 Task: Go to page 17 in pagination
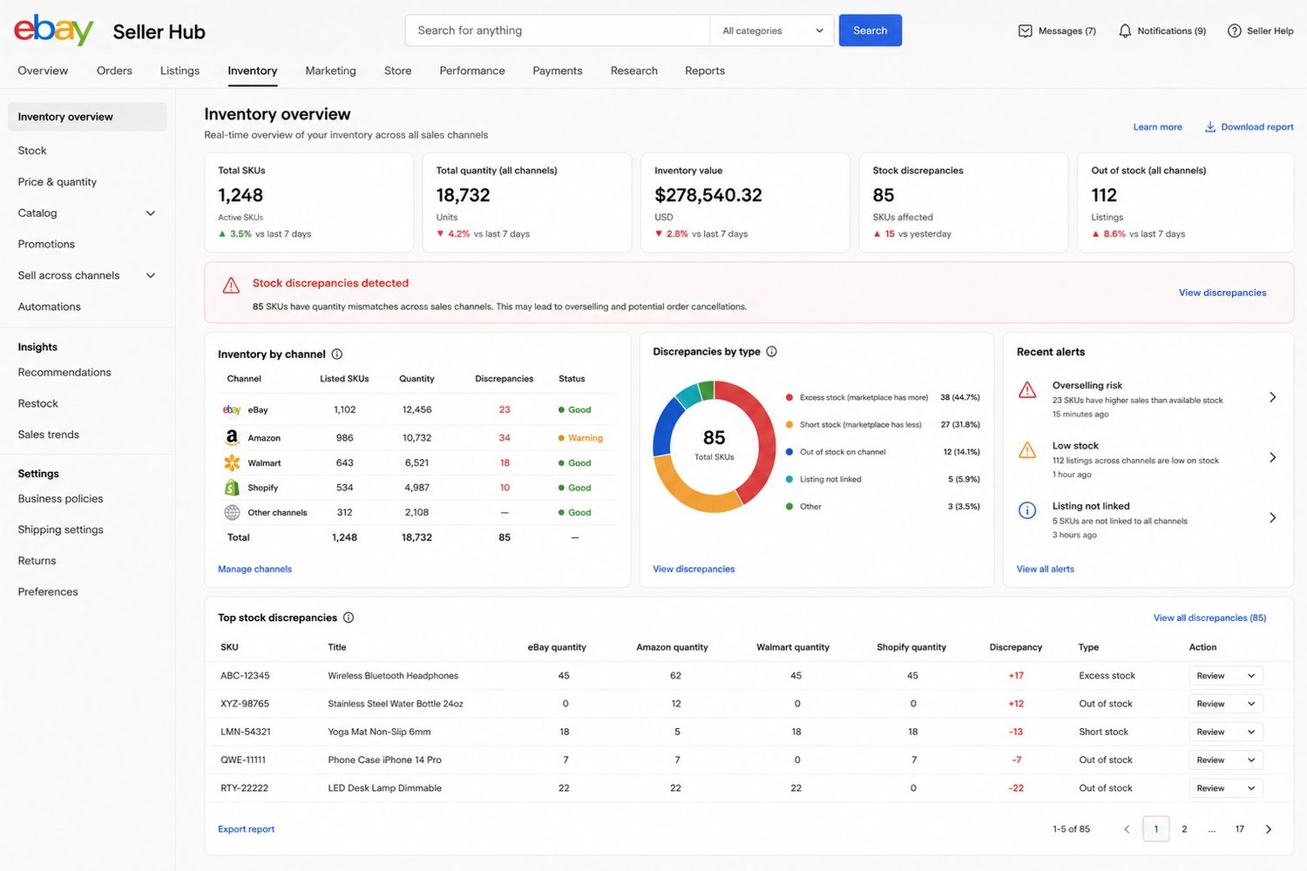click(x=1239, y=829)
